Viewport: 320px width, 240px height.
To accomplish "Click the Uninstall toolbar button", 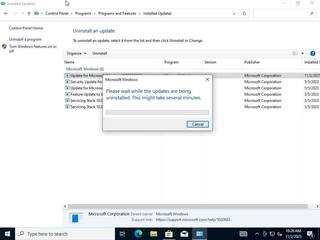I will pos(100,53).
